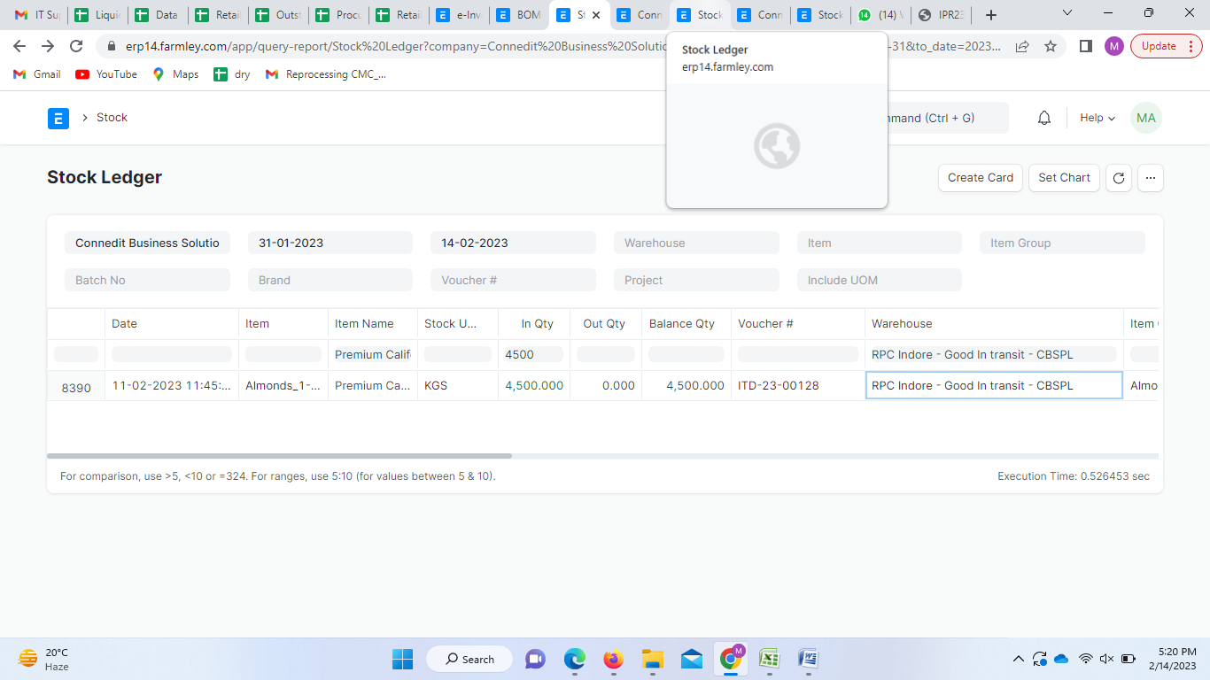Screen dimensions: 1210x680
Task: Refresh the Stock Ledger report
Action: pos(1118,178)
